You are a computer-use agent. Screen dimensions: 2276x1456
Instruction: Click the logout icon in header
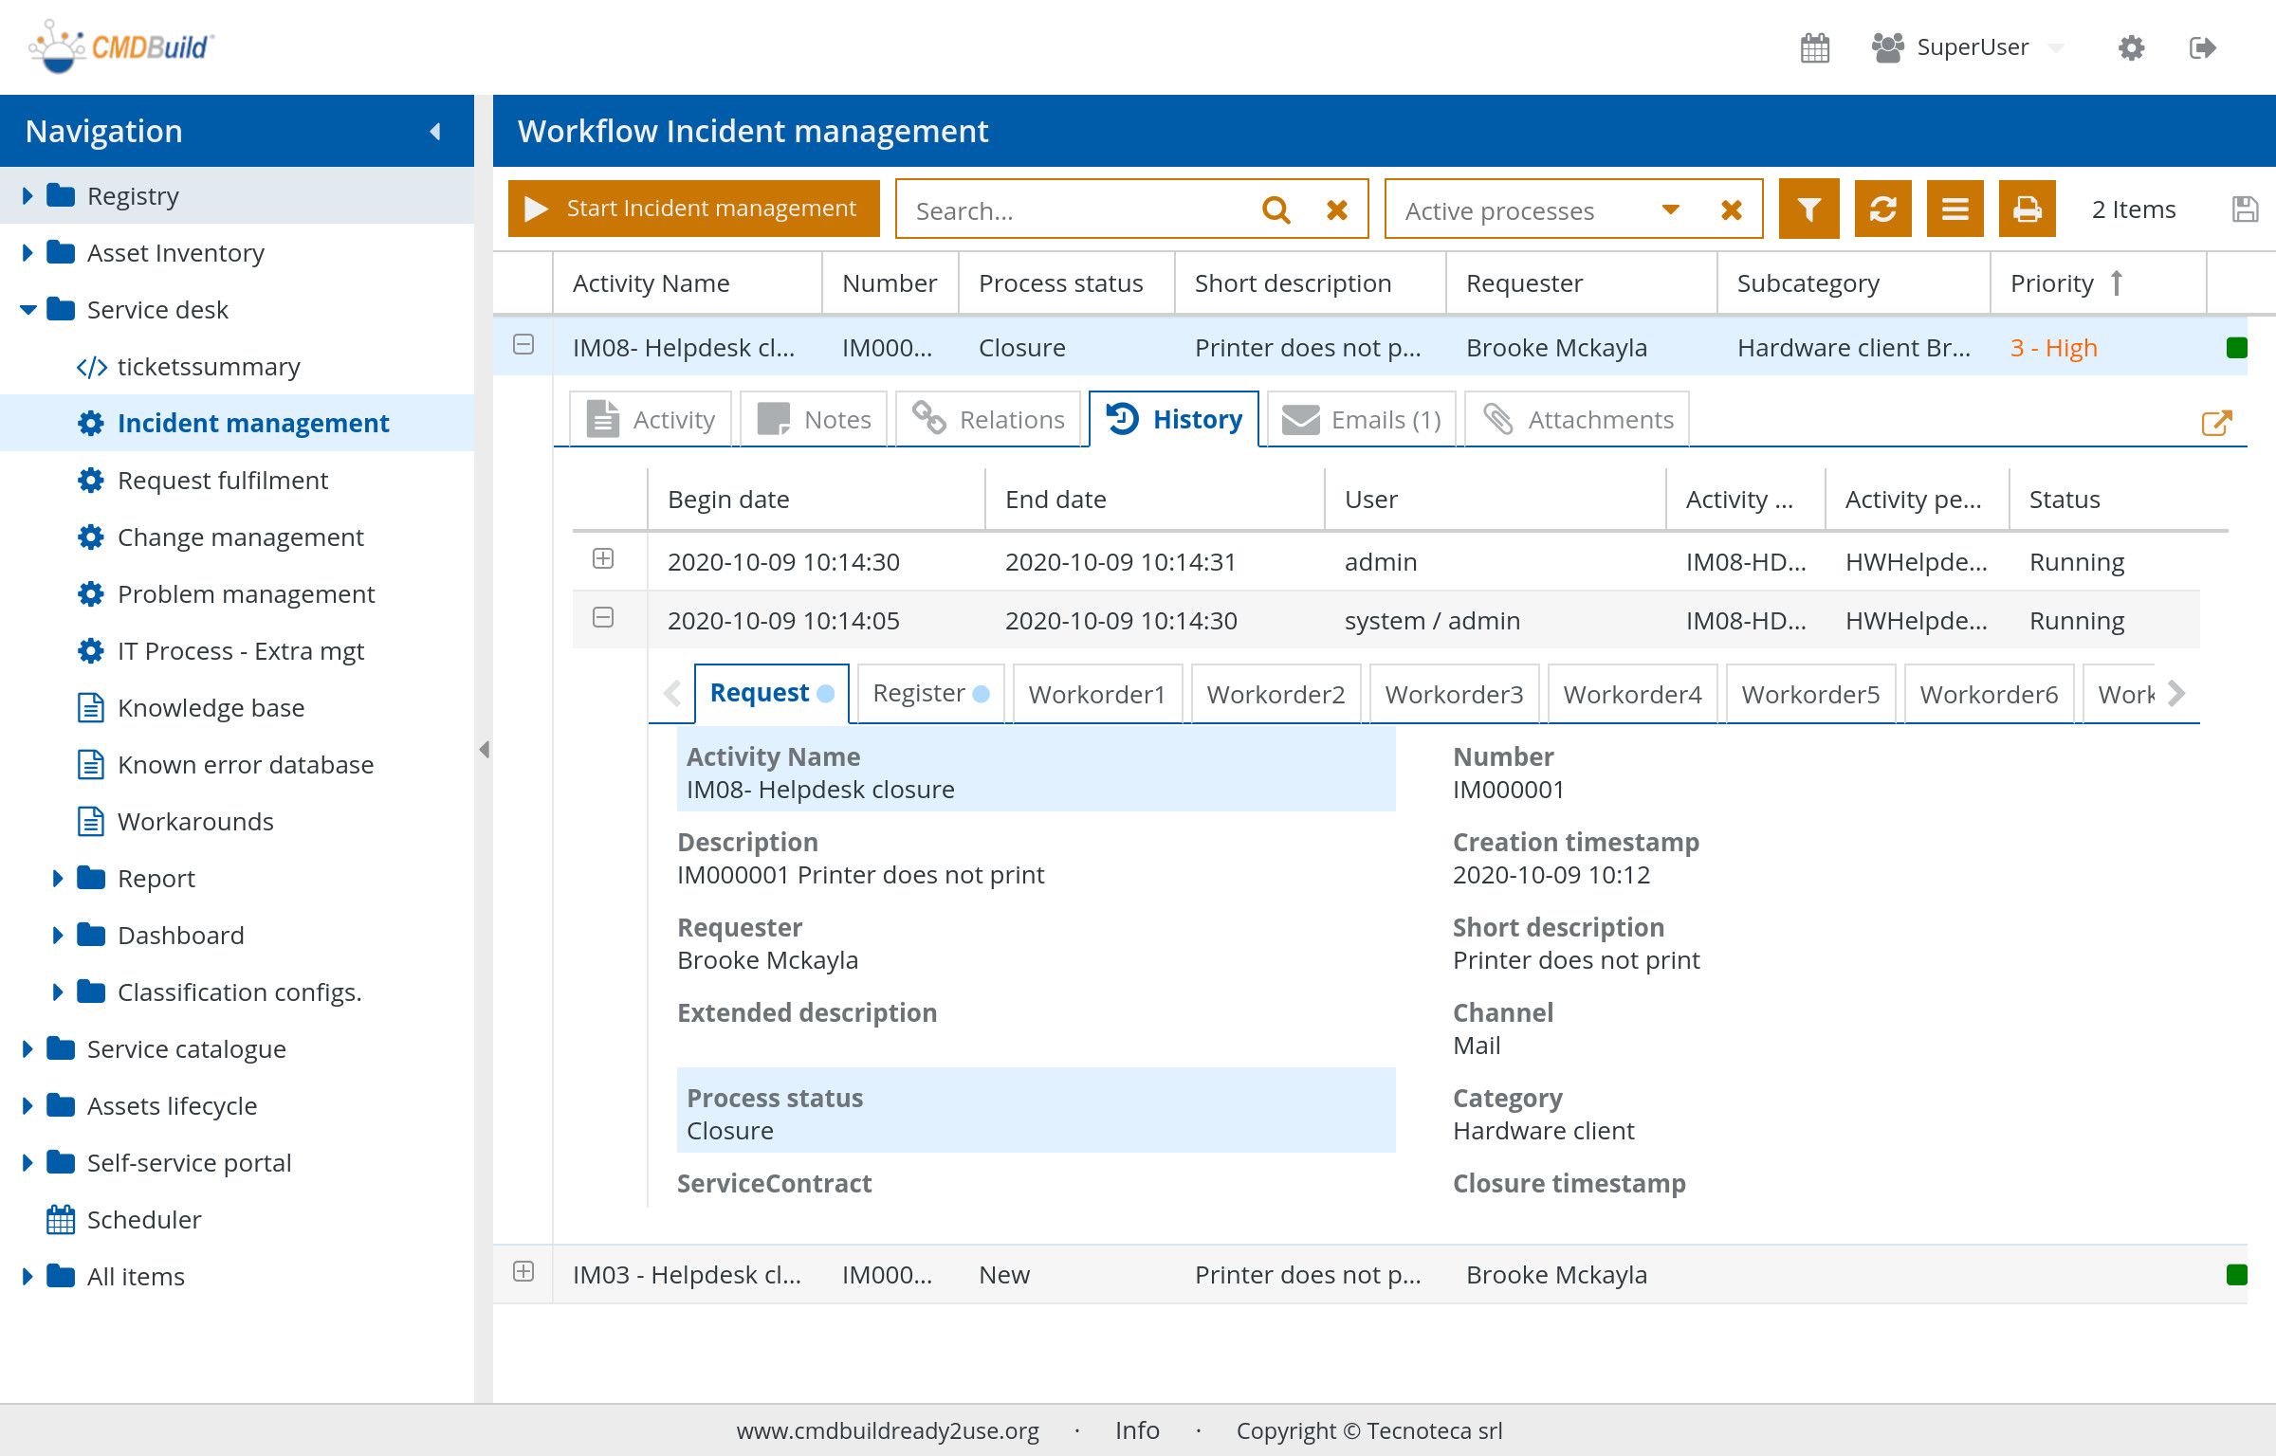(2203, 47)
